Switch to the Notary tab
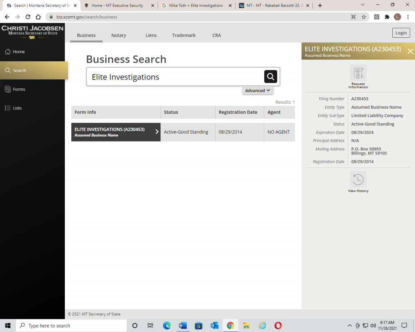The height and width of the screenshot is (332, 415). pyautogui.click(x=118, y=35)
